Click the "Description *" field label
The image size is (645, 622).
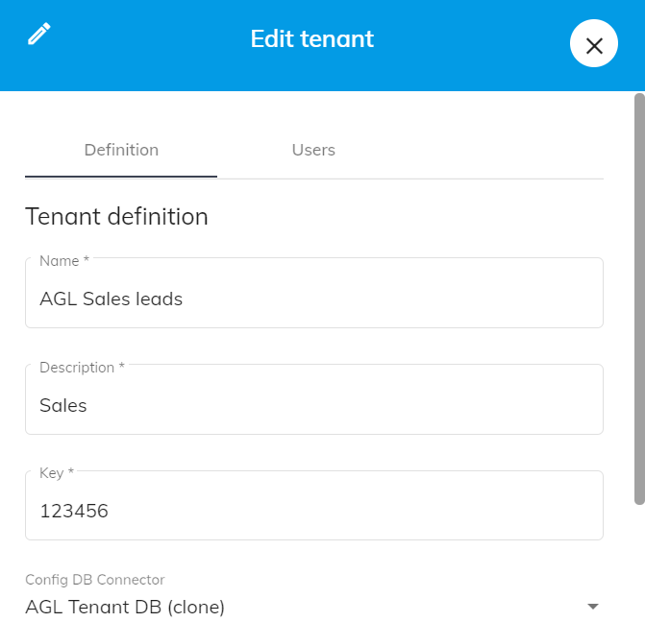coord(82,368)
